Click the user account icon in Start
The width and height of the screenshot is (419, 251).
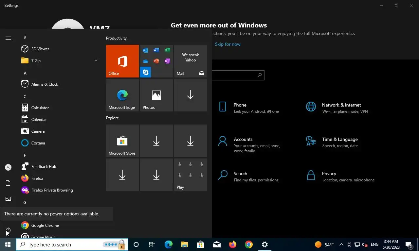8,167
